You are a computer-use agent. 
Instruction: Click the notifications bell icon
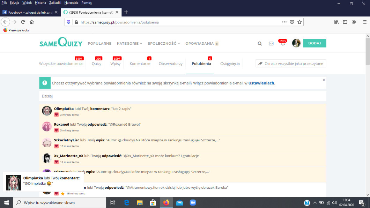pyautogui.click(x=282, y=44)
